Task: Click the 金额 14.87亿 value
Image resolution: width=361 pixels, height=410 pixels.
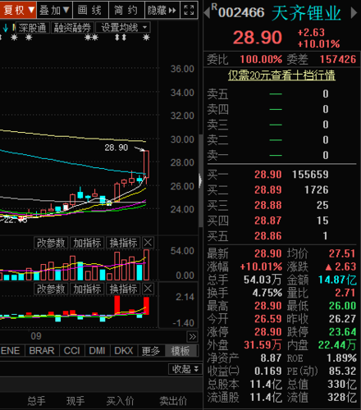Action: (337, 280)
